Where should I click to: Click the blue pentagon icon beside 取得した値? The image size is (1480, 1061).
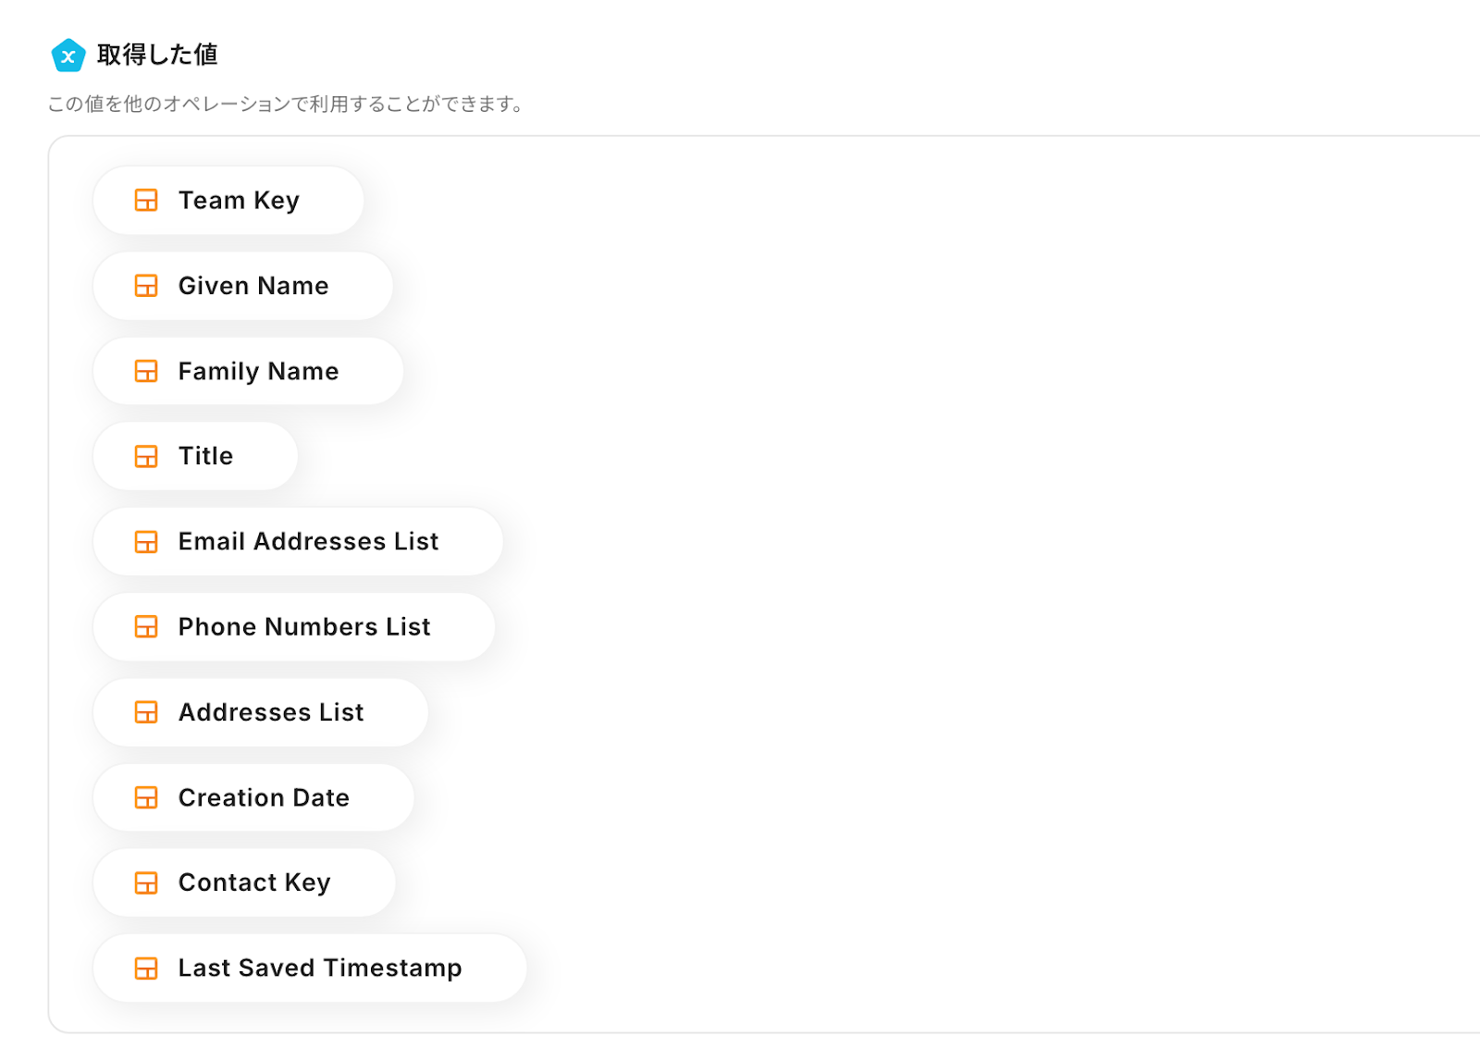(68, 56)
